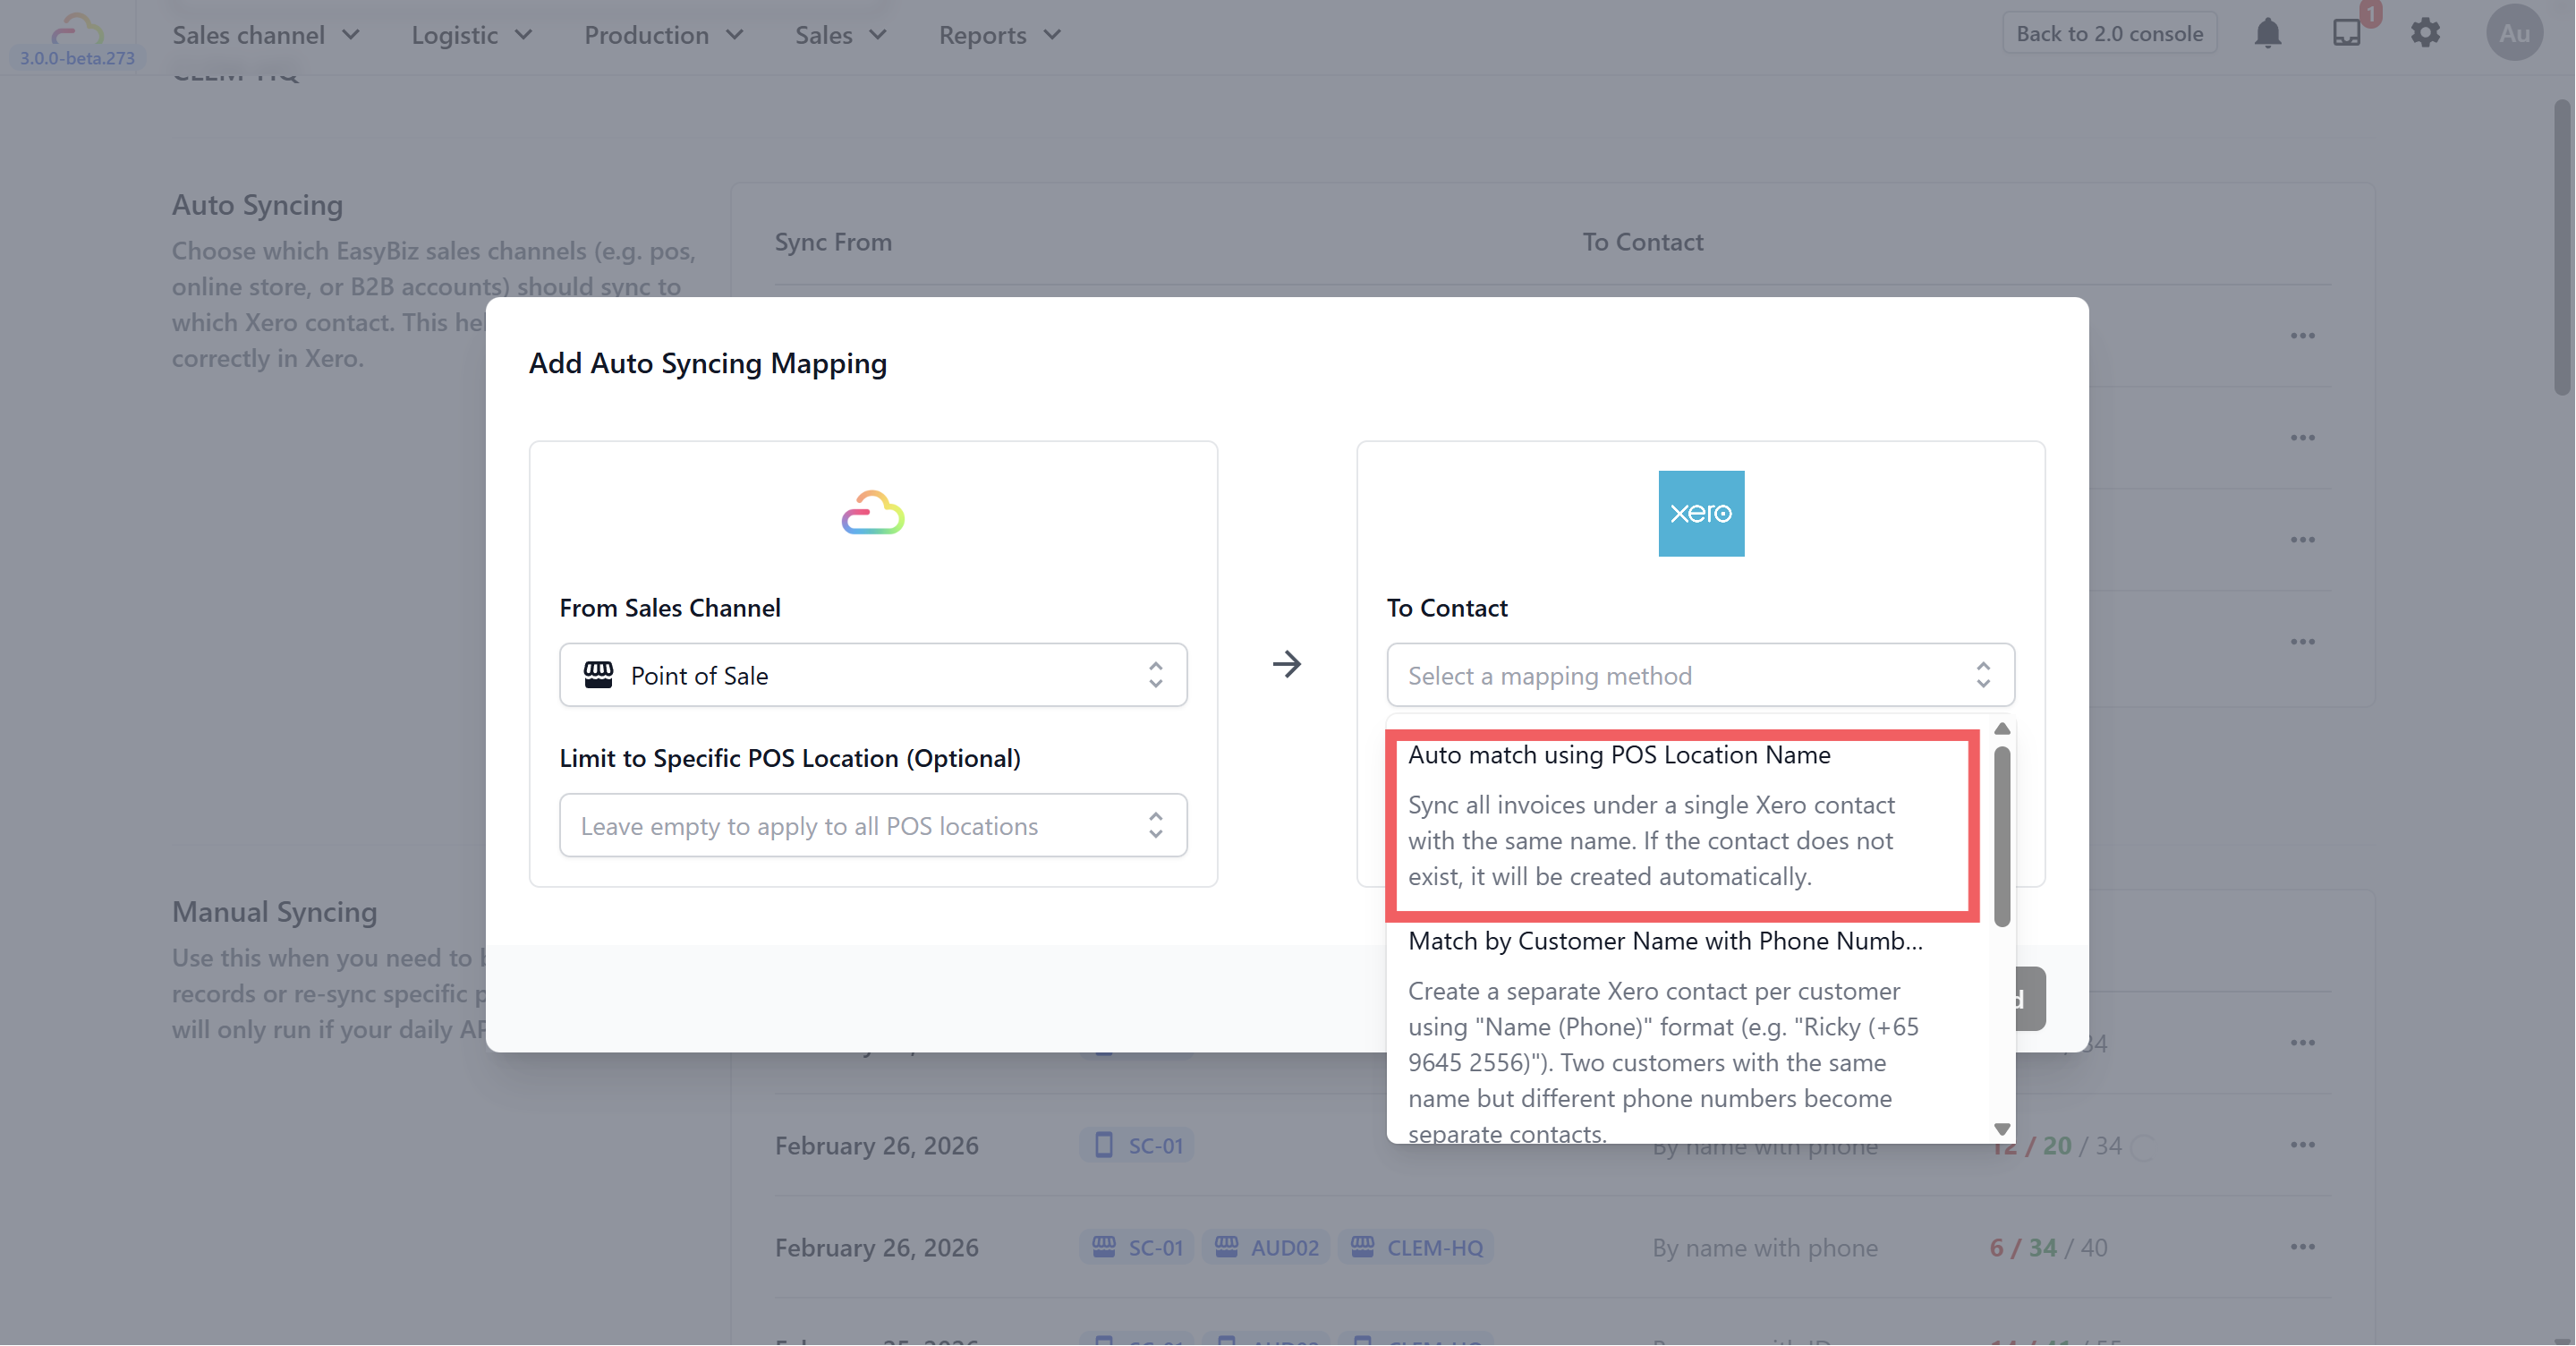2576x1346 pixels.
Task: Open more options for the first sync row
Action: pos(2302,336)
